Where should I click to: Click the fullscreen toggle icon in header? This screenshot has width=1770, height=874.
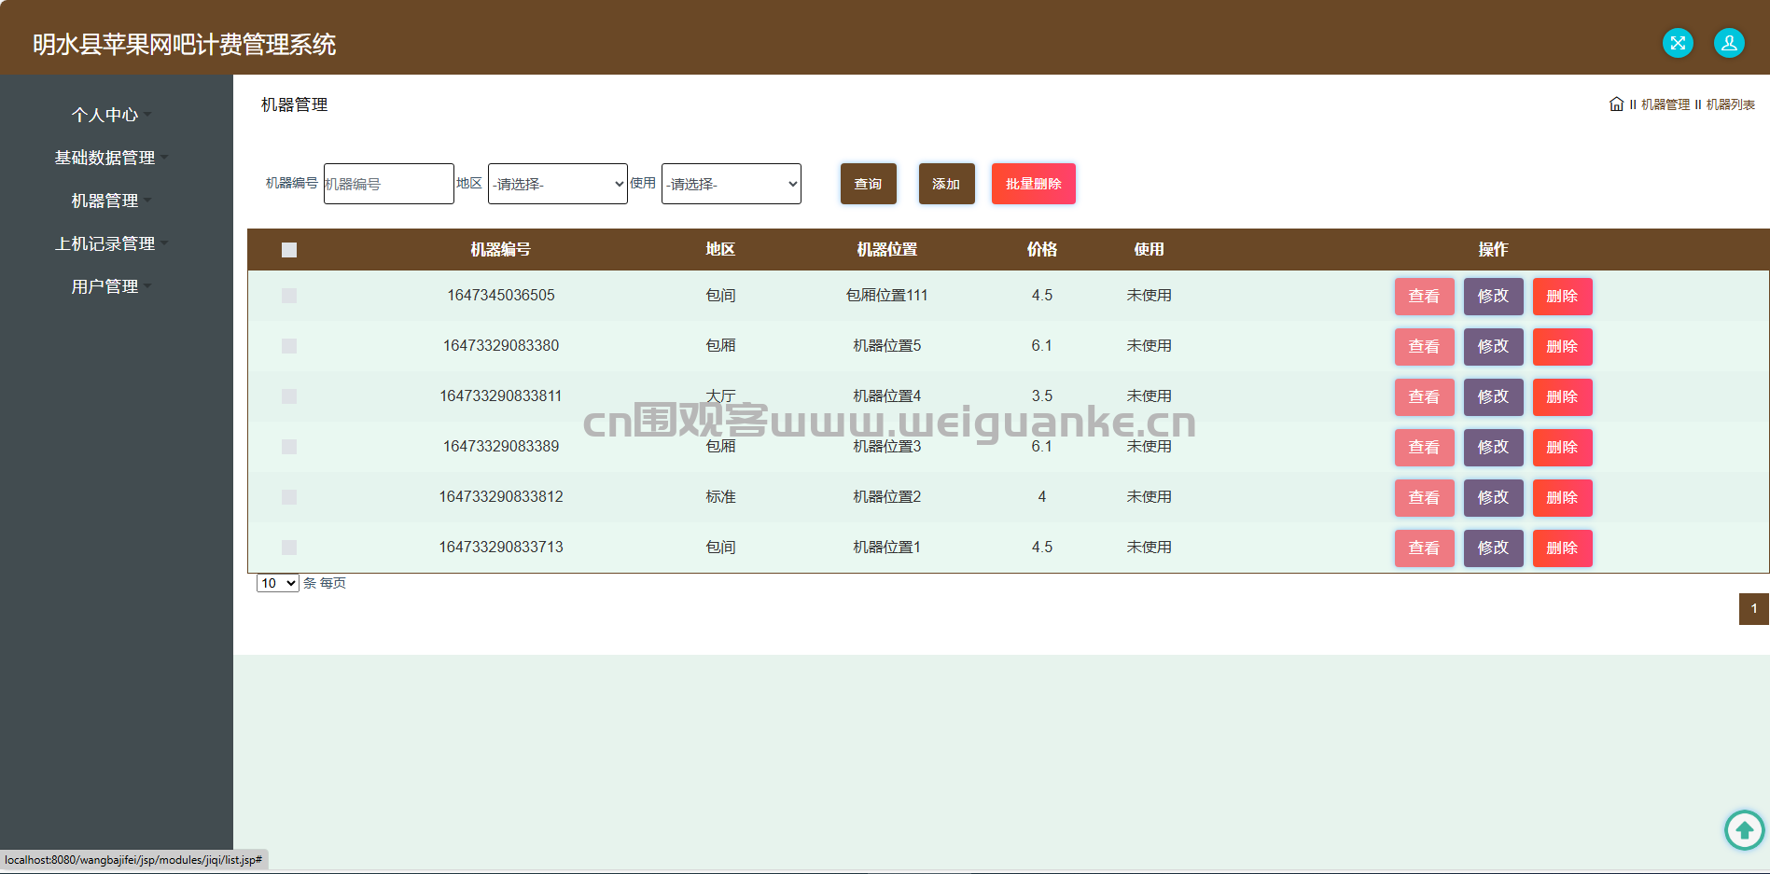tap(1678, 43)
